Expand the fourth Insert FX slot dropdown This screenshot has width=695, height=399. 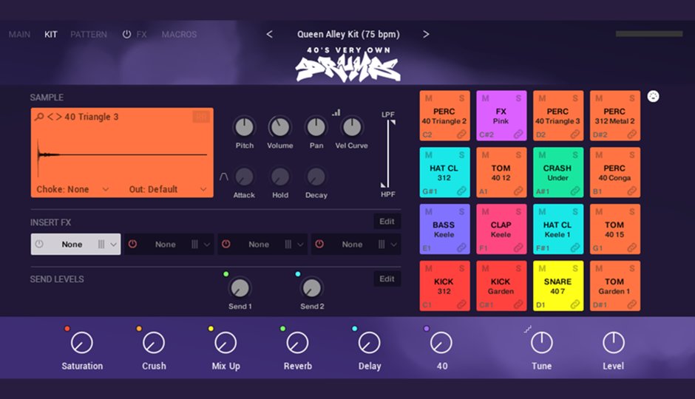tap(395, 245)
